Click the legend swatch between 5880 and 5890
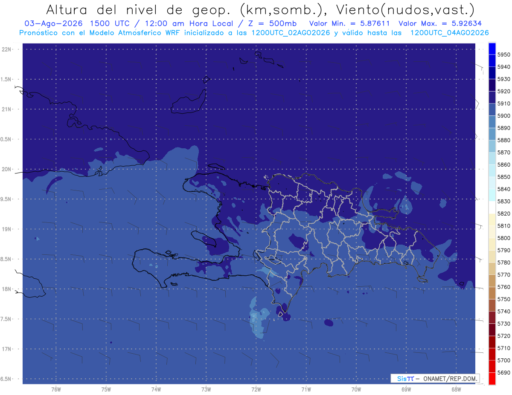 (x=492, y=134)
